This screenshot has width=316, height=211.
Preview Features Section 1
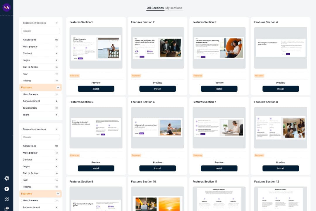pos(96,83)
